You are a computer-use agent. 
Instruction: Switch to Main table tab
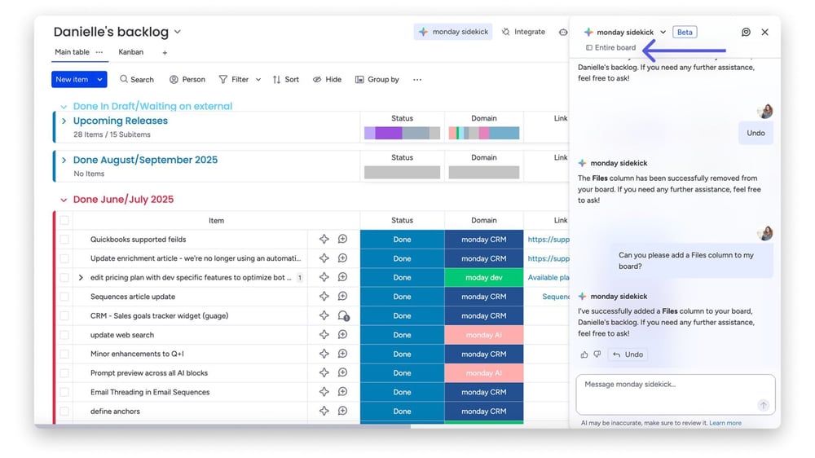(72, 52)
